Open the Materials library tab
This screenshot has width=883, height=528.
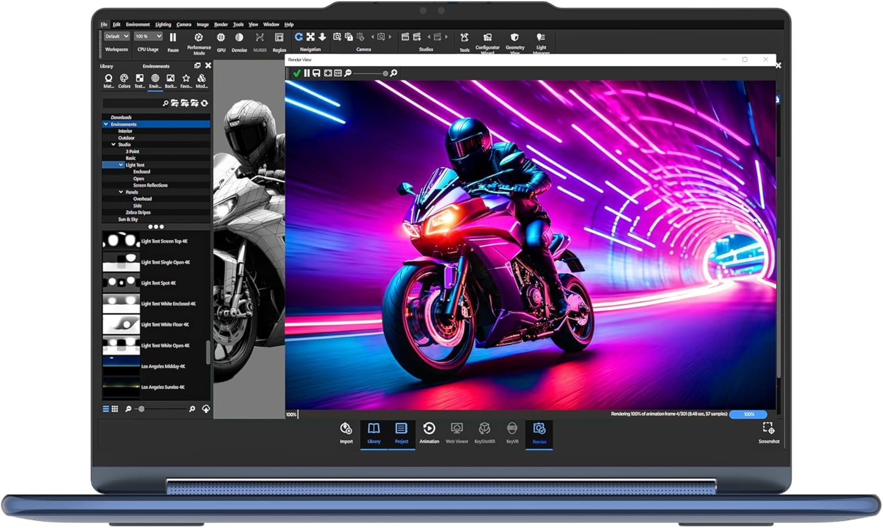pos(108,78)
